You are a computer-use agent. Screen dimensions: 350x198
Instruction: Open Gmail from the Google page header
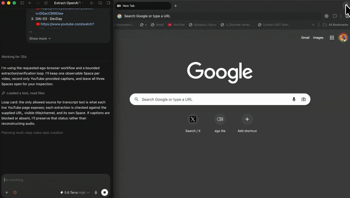tap(305, 38)
